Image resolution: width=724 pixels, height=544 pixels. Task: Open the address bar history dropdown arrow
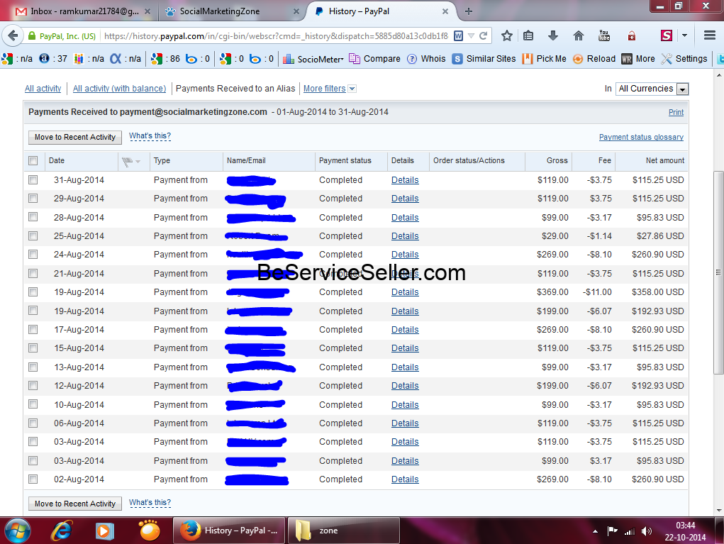pos(471,35)
